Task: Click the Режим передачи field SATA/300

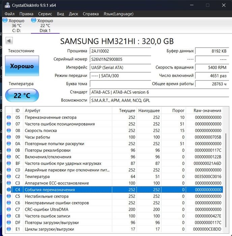Action: (120, 76)
